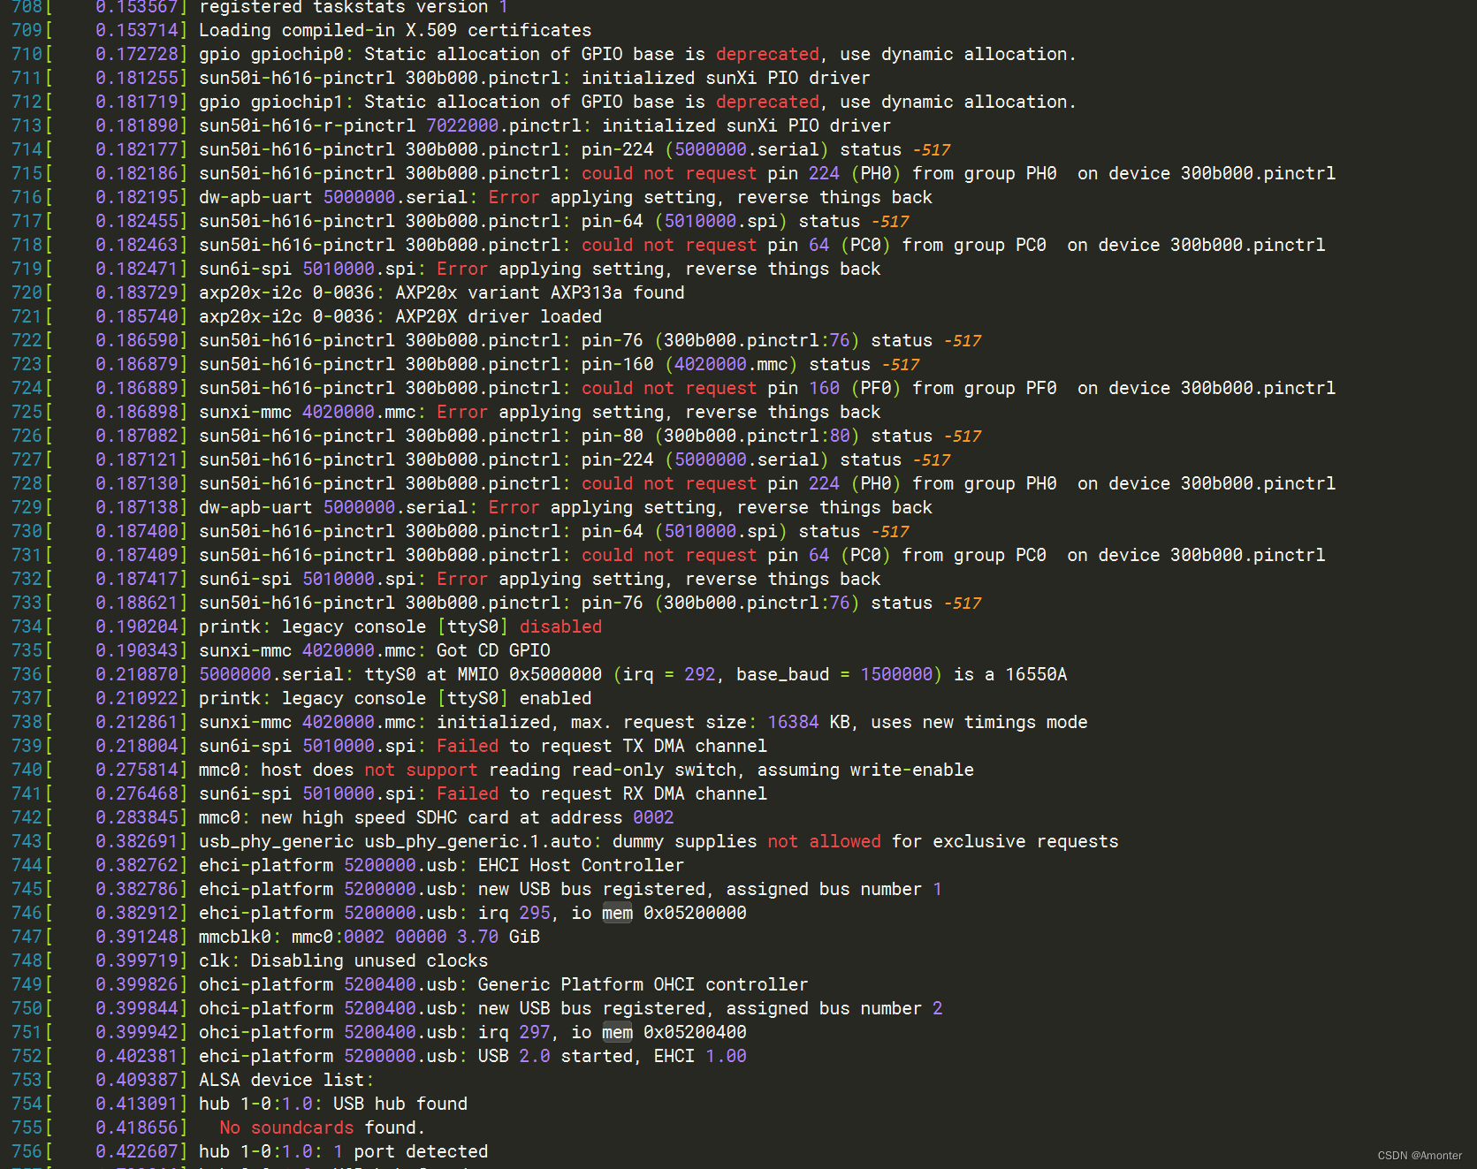
Task: Click 'enabled' on printk line 737
Action: click(x=555, y=698)
